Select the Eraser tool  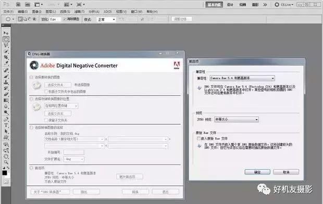(6, 94)
